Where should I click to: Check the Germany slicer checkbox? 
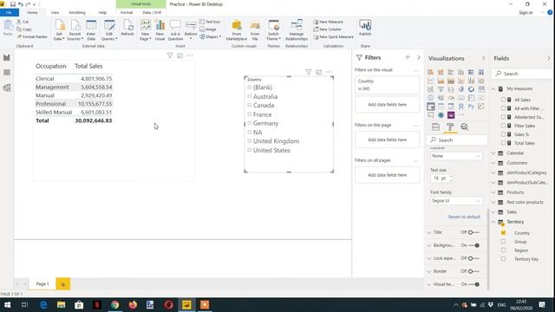(x=249, y=123)
